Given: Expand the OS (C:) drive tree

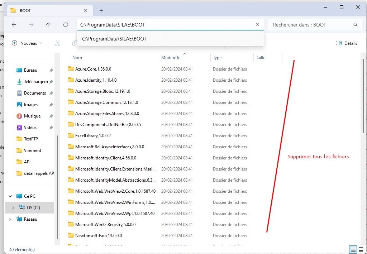Looking at the screenshot, I should (x=13, y=208).
